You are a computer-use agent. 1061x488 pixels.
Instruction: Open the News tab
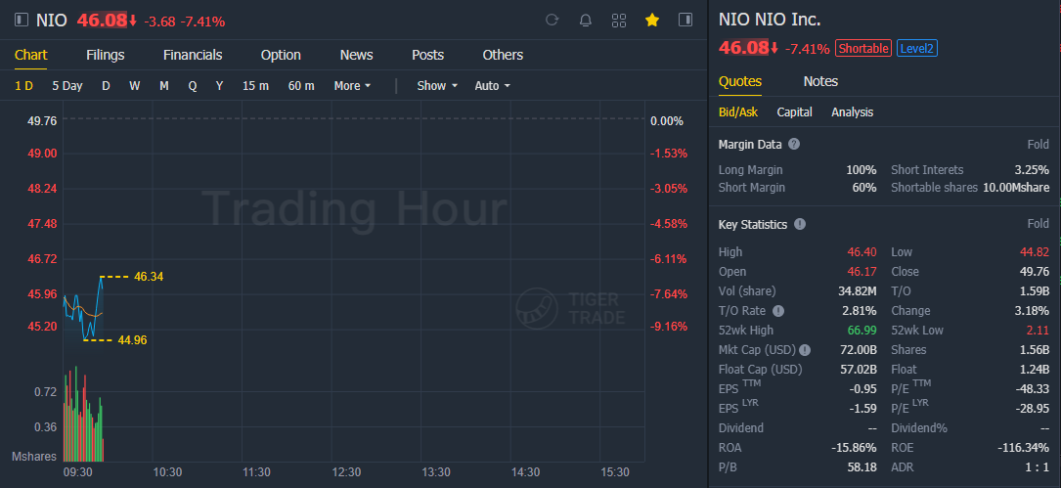coord(357,55)
